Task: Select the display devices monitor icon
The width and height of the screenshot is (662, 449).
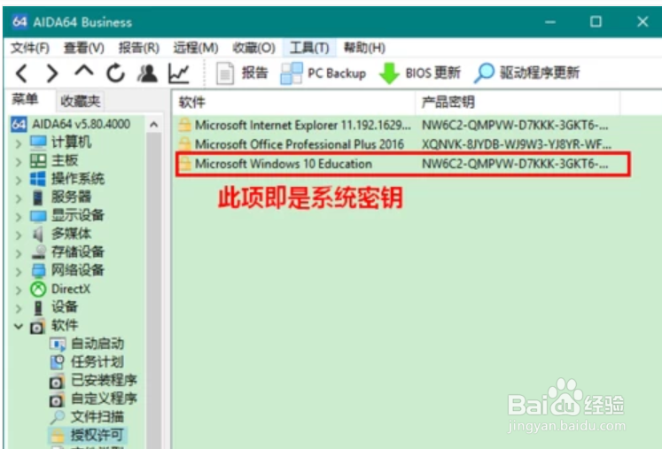Action: (38, 215)
